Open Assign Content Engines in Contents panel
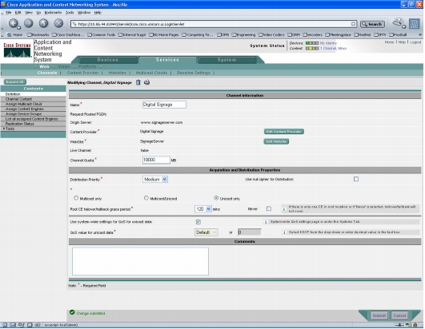The image size is (425, 329). [24, 109]
